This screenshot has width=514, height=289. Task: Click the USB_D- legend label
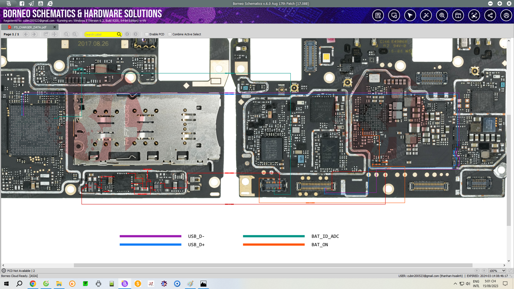click(196, 236)
